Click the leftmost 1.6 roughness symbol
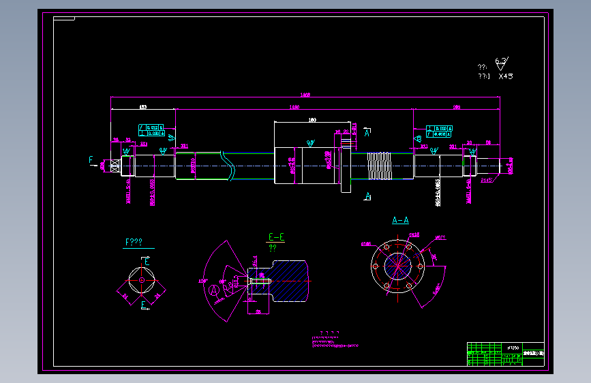 point(126,151)
